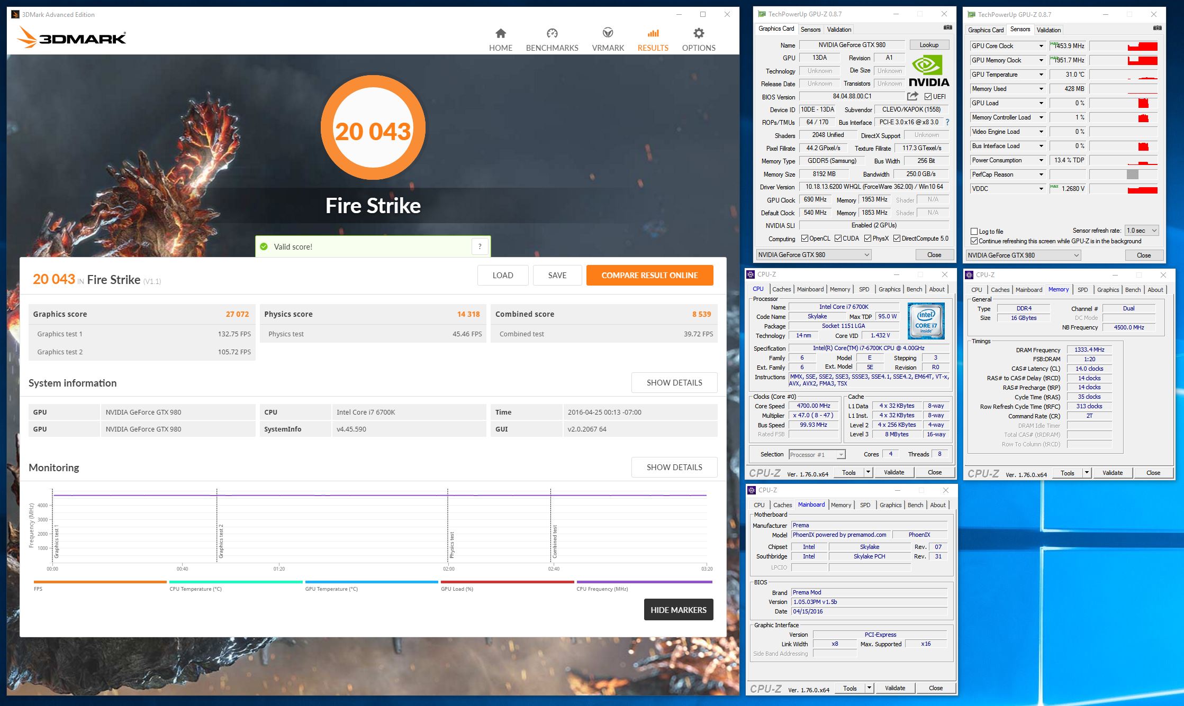This screenshot has width=1184, height=706.
Task: Switch to Validation tab in GPU-Z Sensors window
Action: (x=1049, y=30)
